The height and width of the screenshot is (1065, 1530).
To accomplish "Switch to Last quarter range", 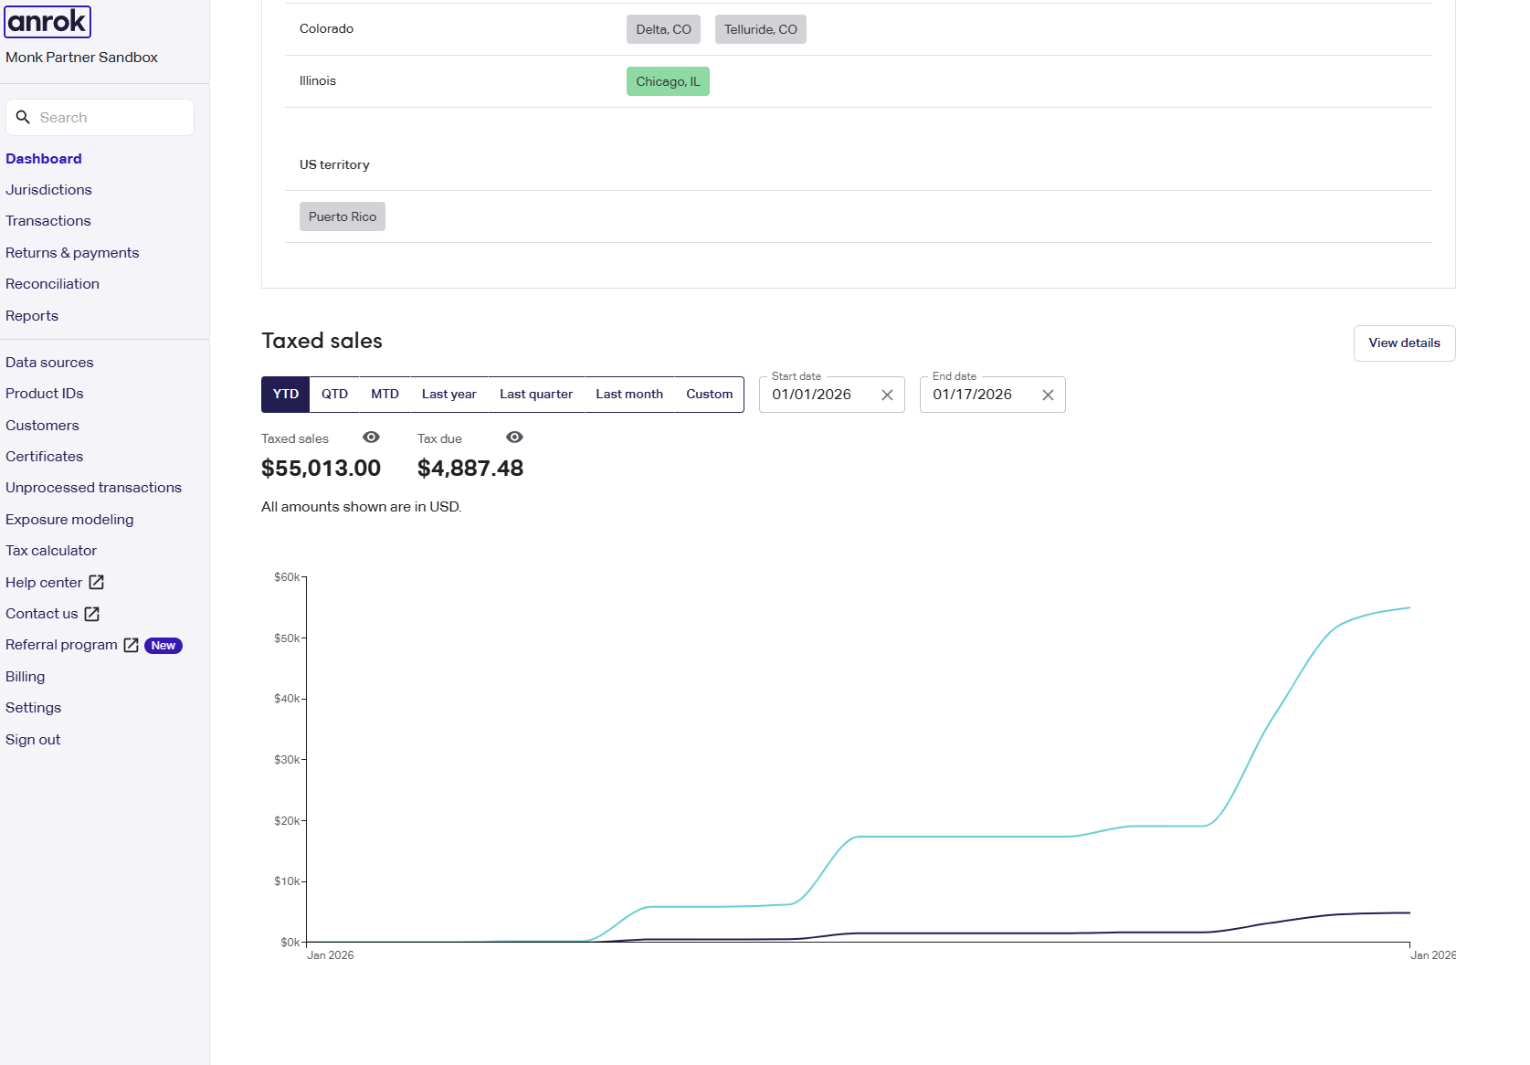I will pyautogui.click(x=535, y=395).
